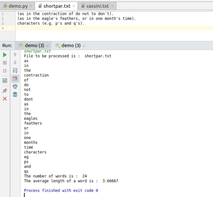Click the green 'shortpar.txt' input text in console
Viewport: 213px width, 197px height.
[x=37, y=51]
